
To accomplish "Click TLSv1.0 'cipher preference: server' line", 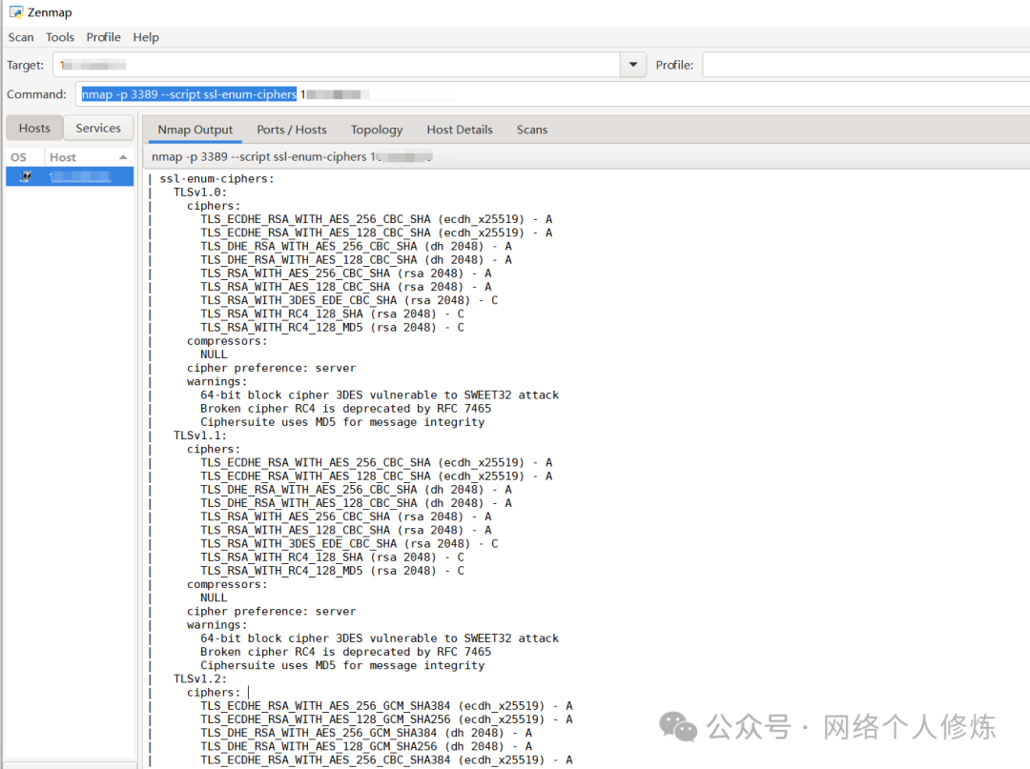I will tap(271, 368).
